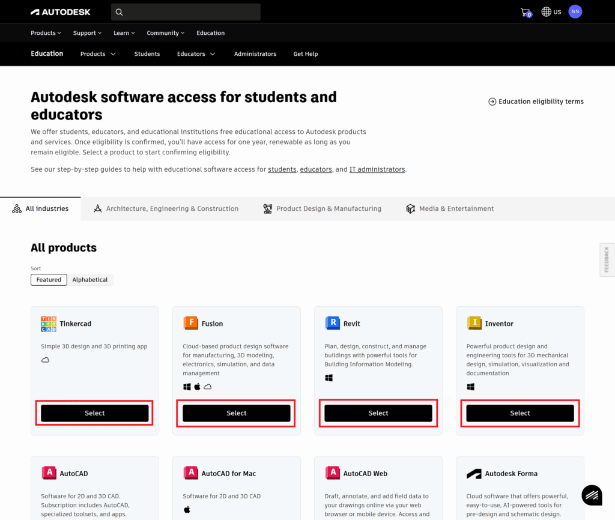
Task: Click the search input field
Action: (186, 12)
